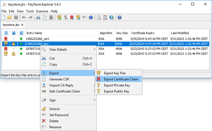This screenshot has width=212, height=131.
Task: Click the New keystore toolbar icon
Action: (x=3, y=18)
